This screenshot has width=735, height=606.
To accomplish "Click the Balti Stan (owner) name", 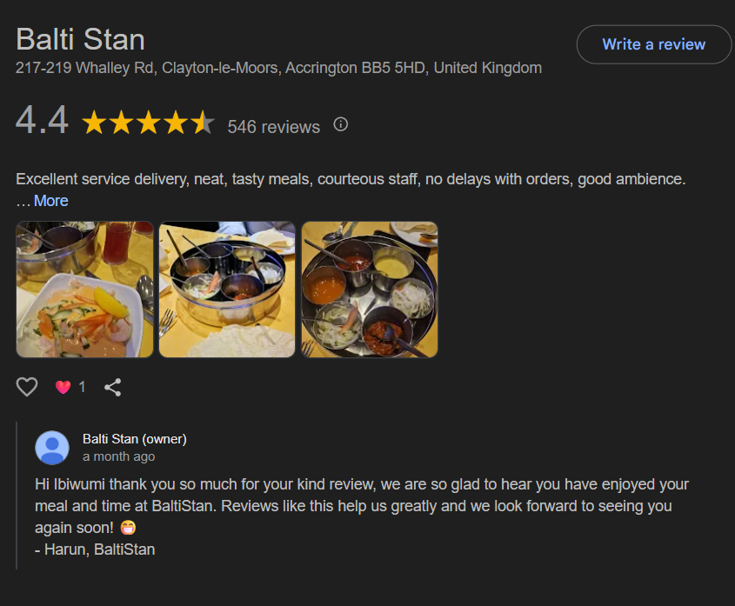I will tap(135, 439).
